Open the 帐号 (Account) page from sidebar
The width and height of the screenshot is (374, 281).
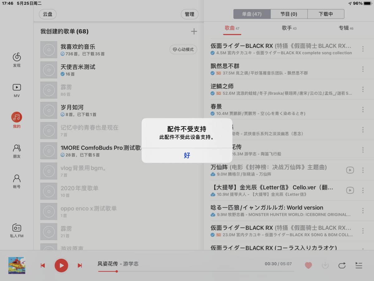[17, 180]
